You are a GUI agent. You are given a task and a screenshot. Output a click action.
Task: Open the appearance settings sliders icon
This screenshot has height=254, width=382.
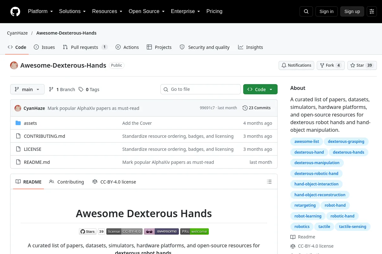pyautogui.click(x=372, y=11)
